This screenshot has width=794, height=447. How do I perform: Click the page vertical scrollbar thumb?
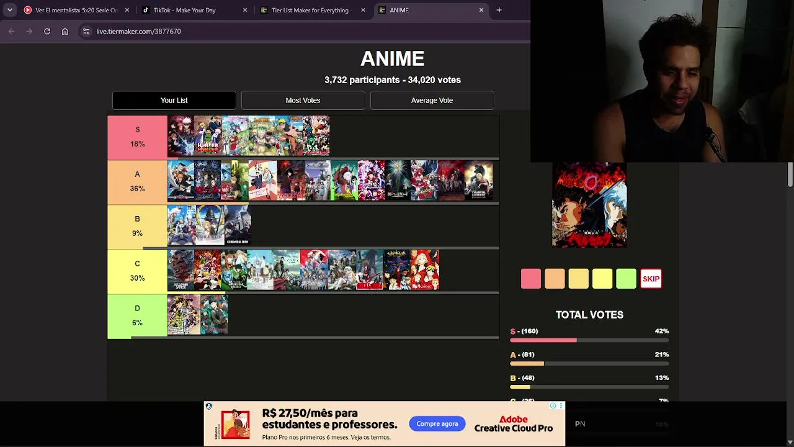790,174
